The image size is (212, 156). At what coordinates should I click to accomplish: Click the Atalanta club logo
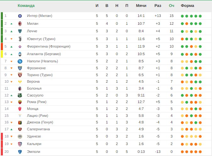click(20, 54)
